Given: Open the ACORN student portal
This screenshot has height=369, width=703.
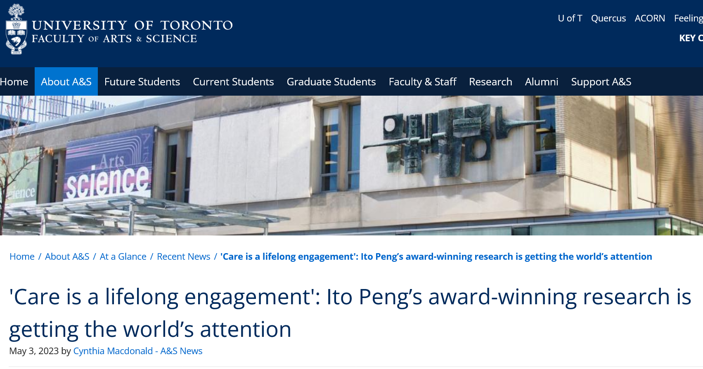Looking at the screenshot, I should point(650,18).
